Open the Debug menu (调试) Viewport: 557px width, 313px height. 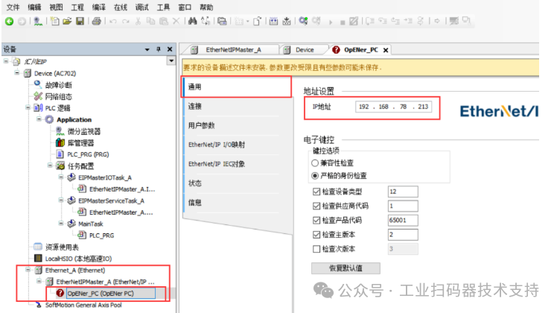[142, 7]
